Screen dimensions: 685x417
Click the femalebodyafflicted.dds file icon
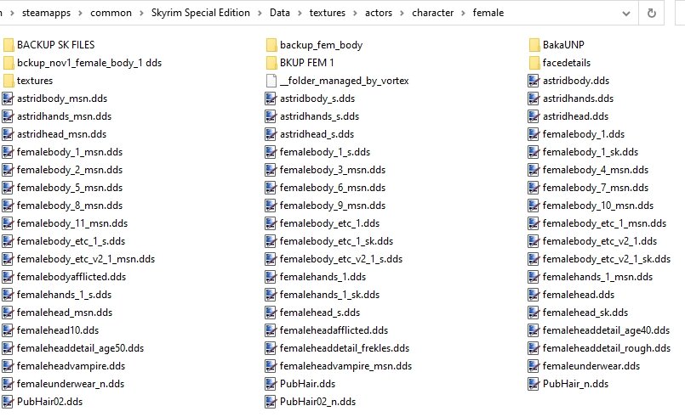click(8, 277)
